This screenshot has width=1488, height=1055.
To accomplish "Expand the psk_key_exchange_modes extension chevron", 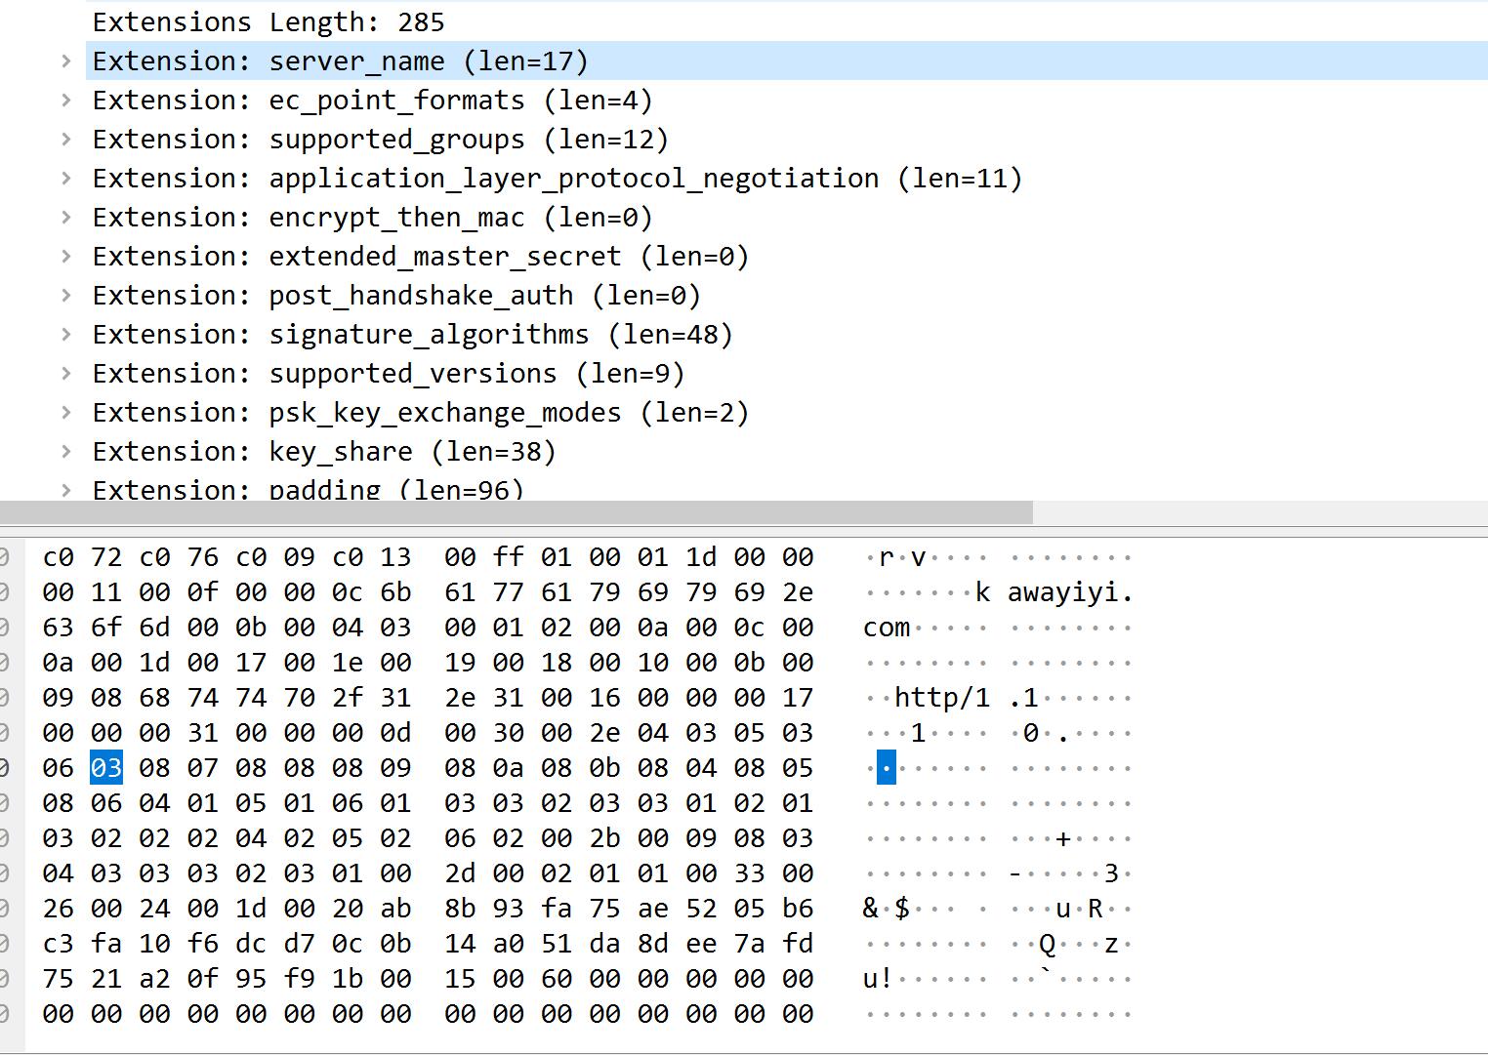I will pos(65,413).
